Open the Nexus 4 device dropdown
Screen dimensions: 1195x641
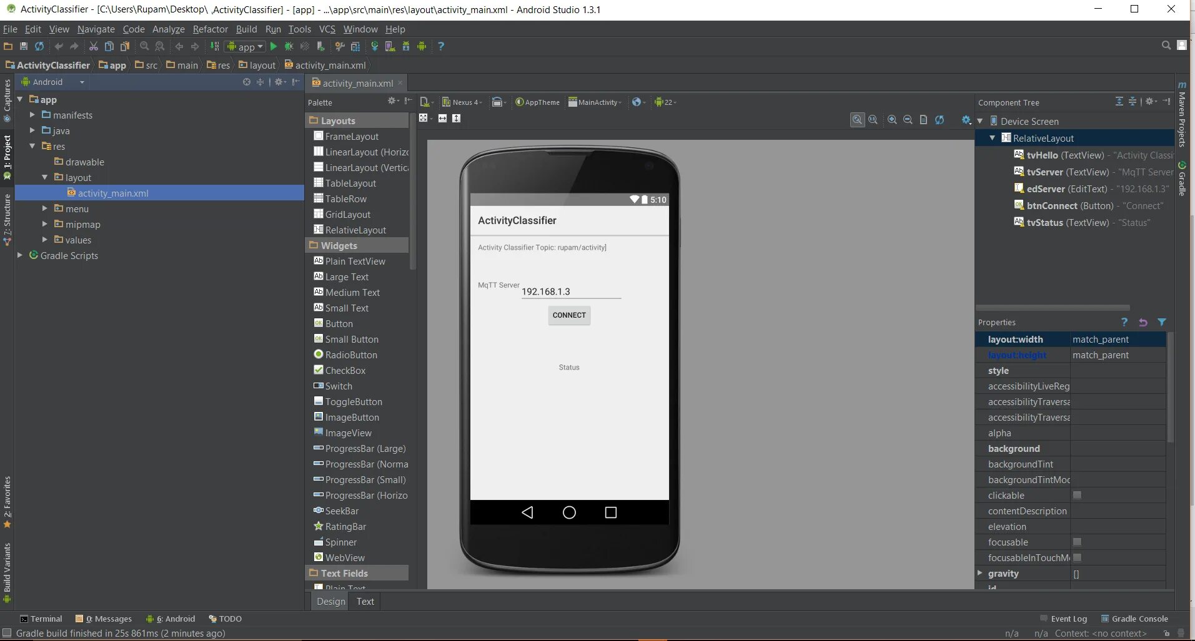point(463,102)
